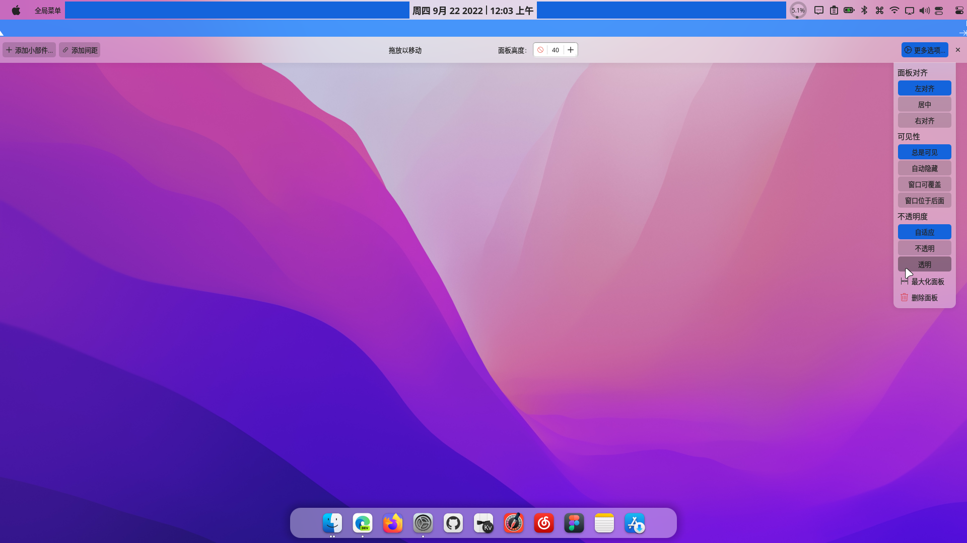Open the Kvantum (Kv) app in dock
The height and width of the screenshot is (543, 967).
click(x=483, y=523)
